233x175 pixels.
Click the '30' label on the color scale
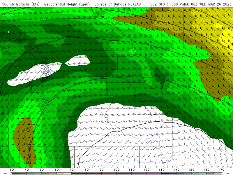pyautogui.click(x=12, y=170)
